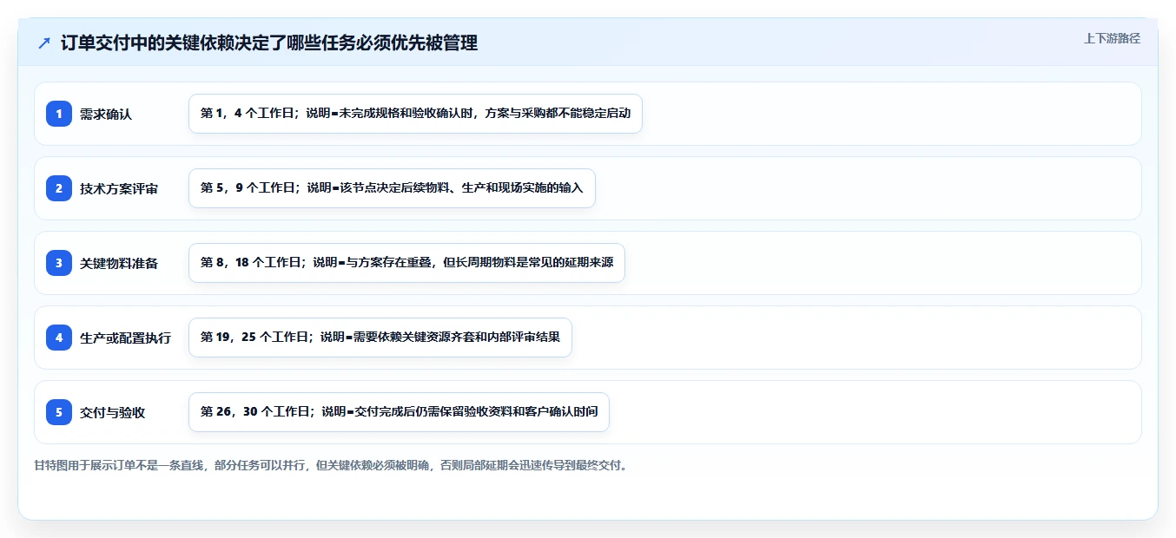Click the 第 1，4 个工作日 description box
This screenshot has width=1176, height=538.
pos(415,114)
